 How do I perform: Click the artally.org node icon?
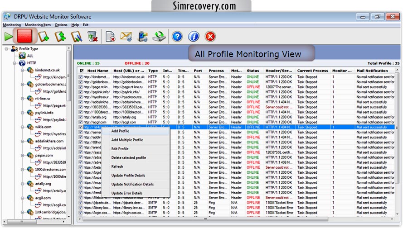pyautogui.click(x=30, y=184)
